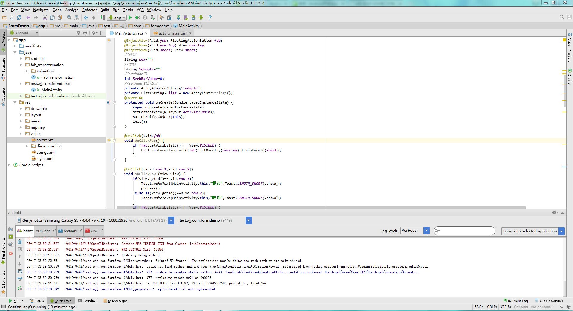Click the Synchronize icon in the toolbar
The width and height of the screenshot is (573, 311).
pyautogui.click(x=19, y=18)
